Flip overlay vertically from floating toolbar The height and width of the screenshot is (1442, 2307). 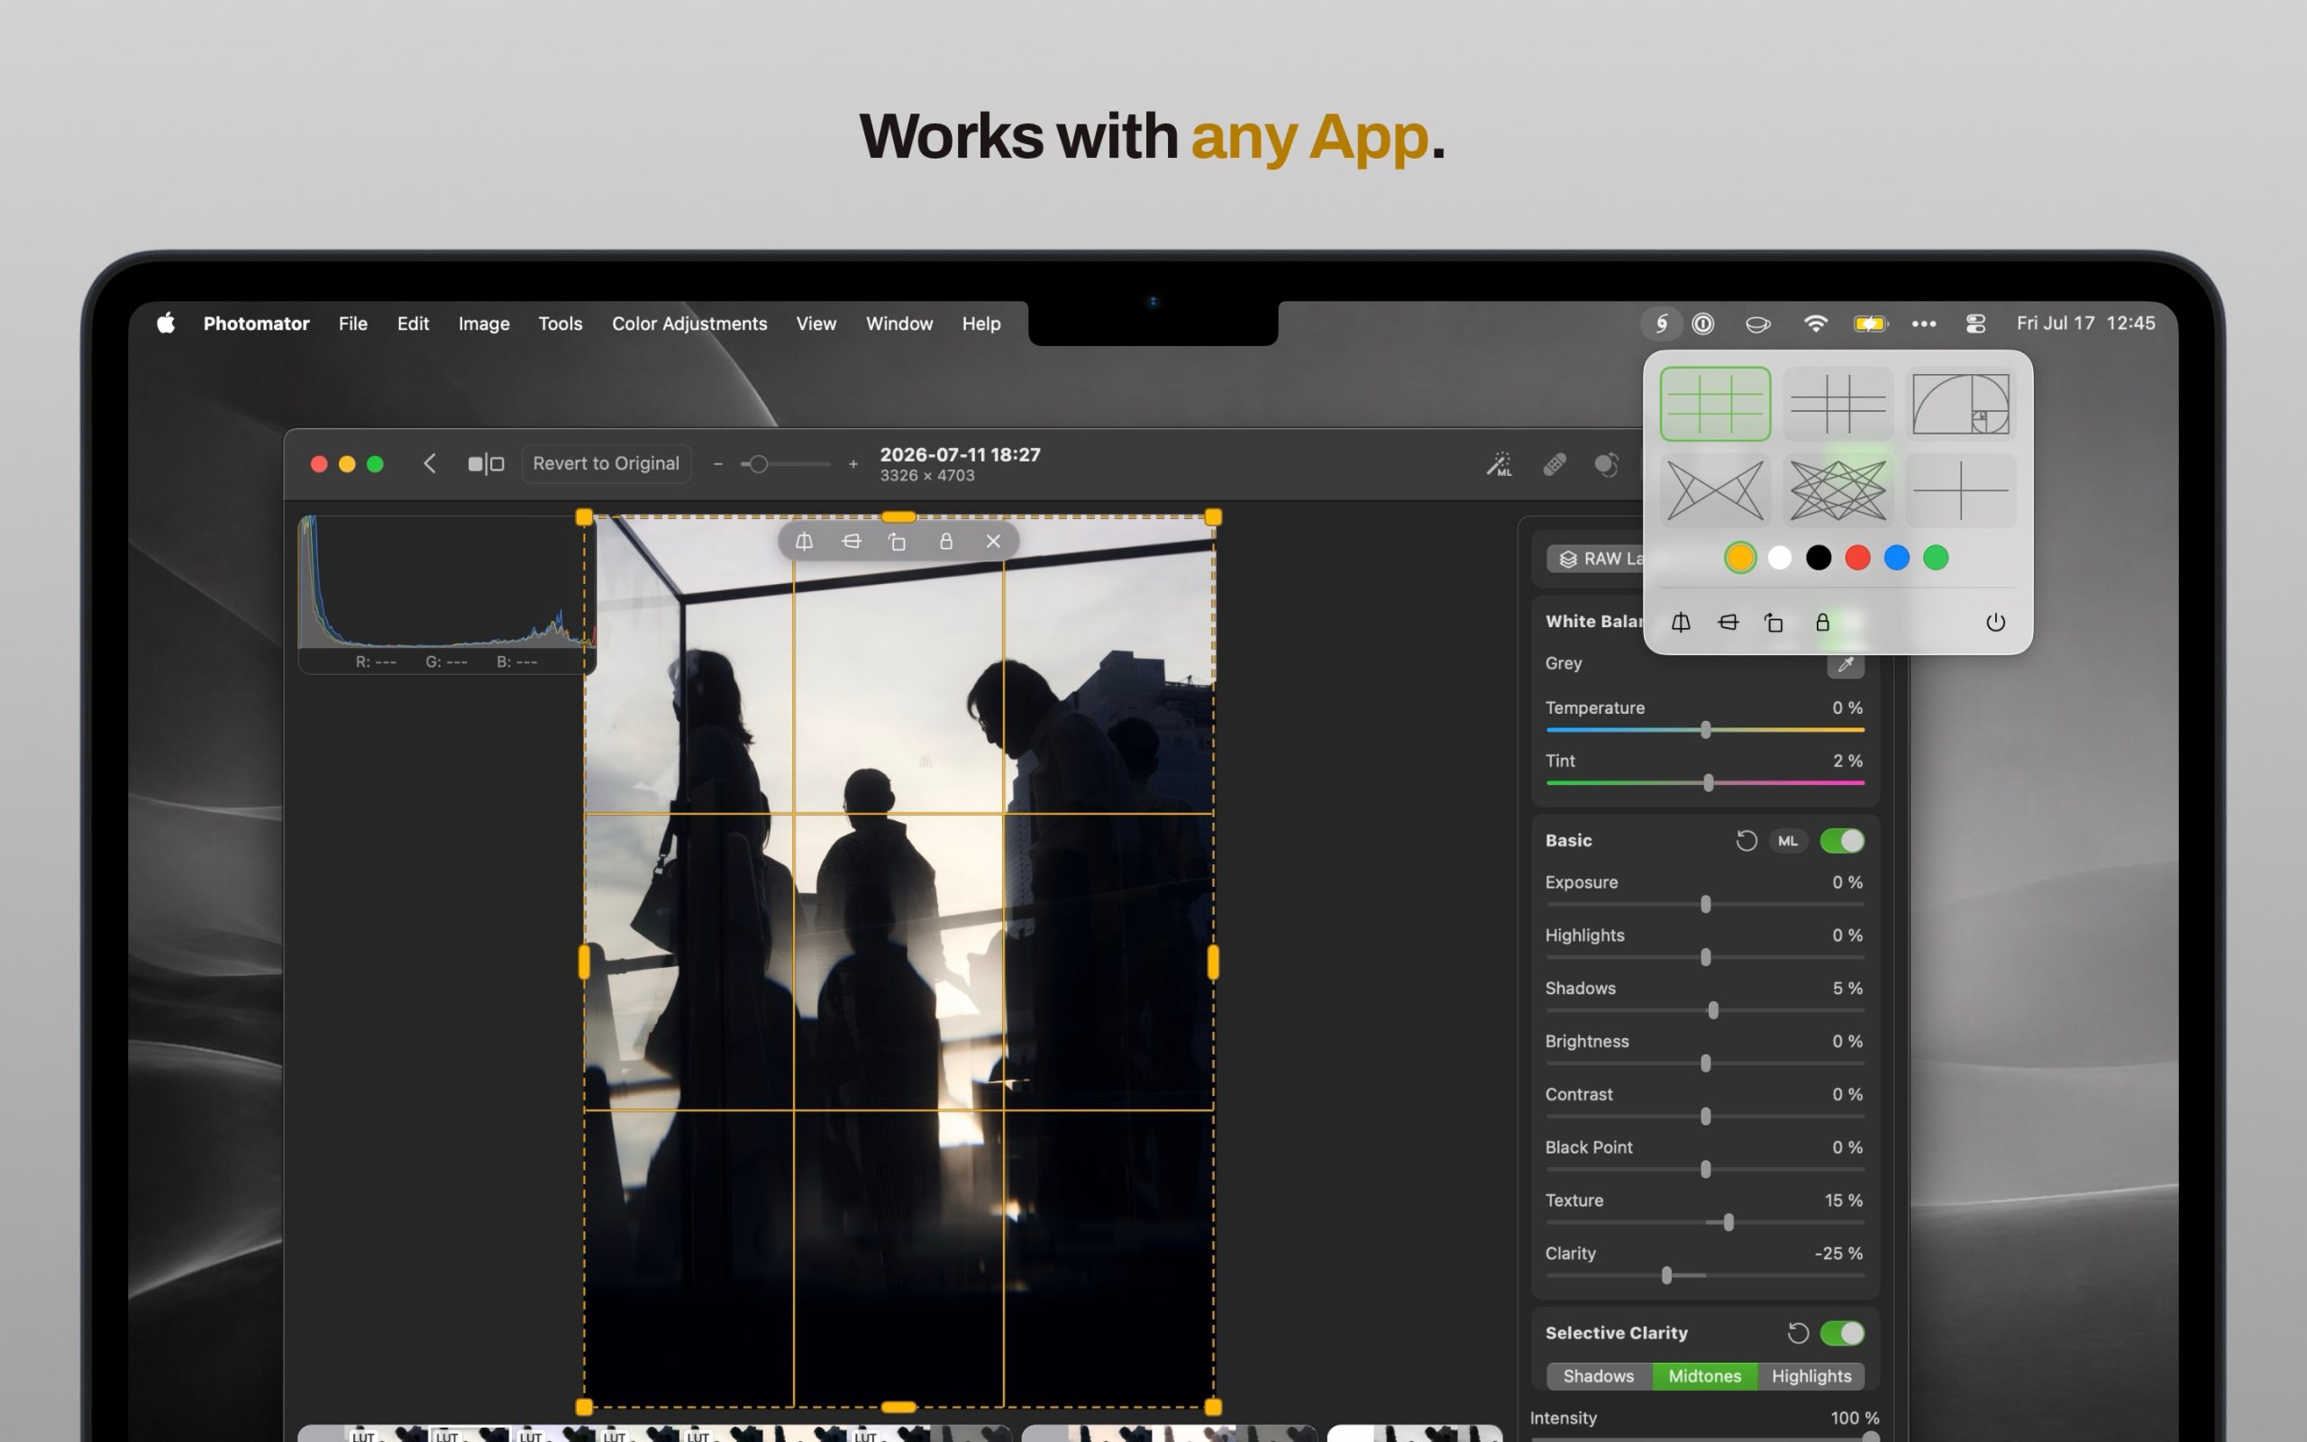pyautogui.click(x=852, y=542)
